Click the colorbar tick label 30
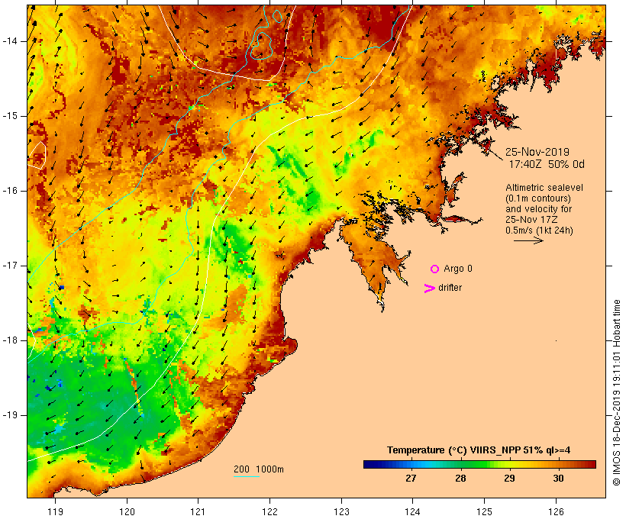 tap(558, 478)
